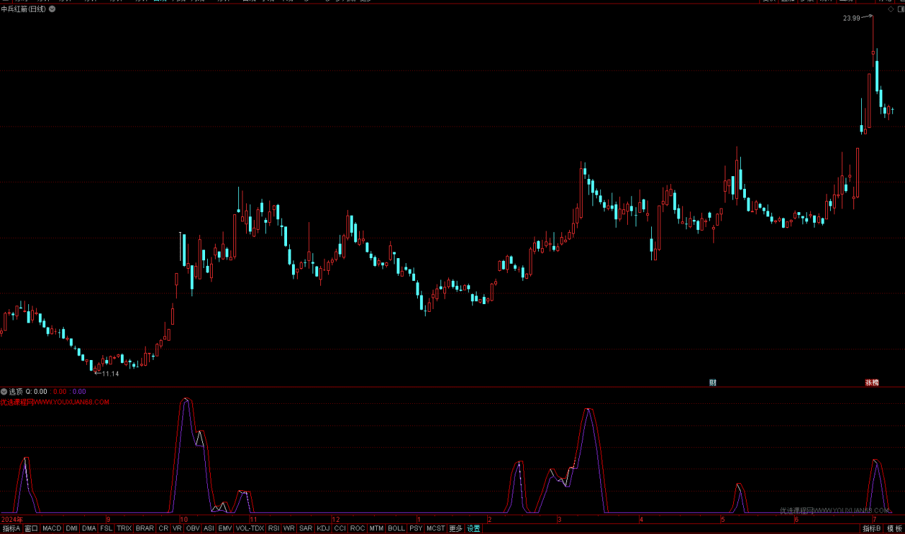This screenshot has height=534, width=905.
Task: Open the 更多 more indicators list
Action: [x=455, y=528]
